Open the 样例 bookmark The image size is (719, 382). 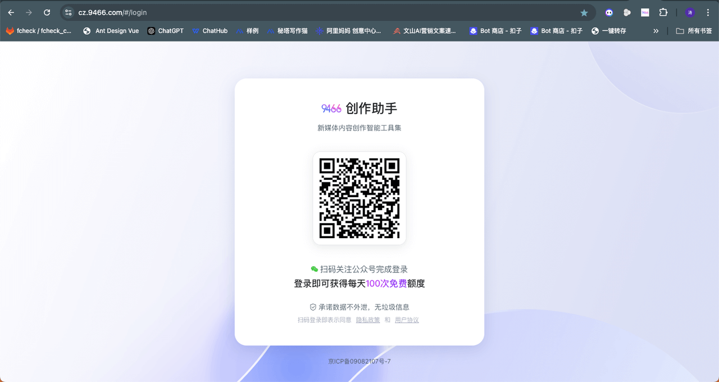[x=247, y=31]
